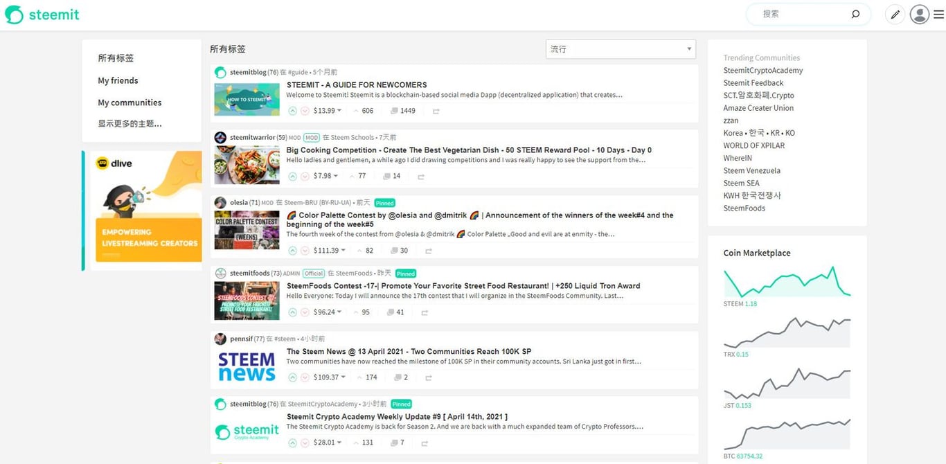Screen dimensions: 946x464
Task: Upvote the SteemFoods Contest post
Action: pyautogui.click(x=292, y=312)
